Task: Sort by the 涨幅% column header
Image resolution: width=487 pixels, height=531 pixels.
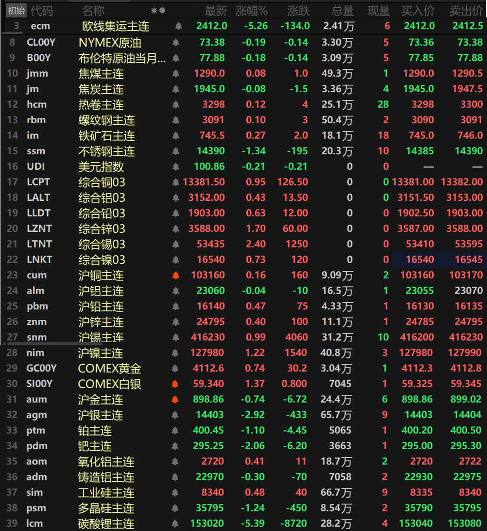Action: (x=252, y=11)
